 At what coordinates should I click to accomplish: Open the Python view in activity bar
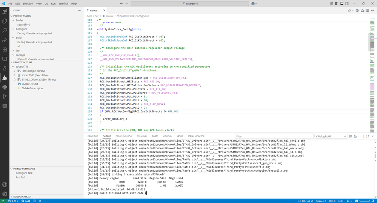[5, 87]
